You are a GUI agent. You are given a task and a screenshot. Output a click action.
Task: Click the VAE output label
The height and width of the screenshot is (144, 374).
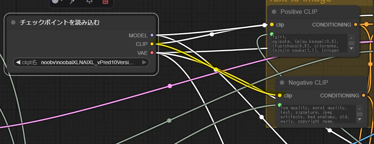[142, 53]
